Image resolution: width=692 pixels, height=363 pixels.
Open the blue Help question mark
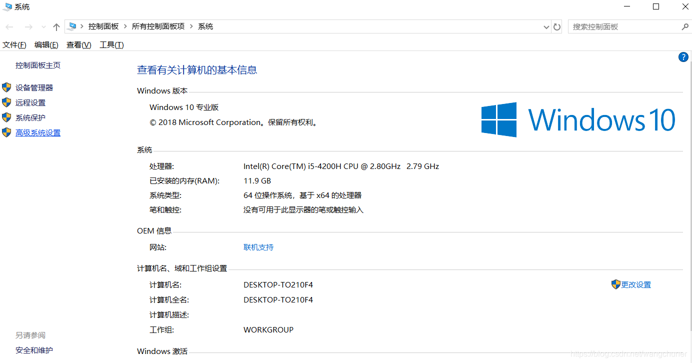pyautogui.click(x=683, y=57)
